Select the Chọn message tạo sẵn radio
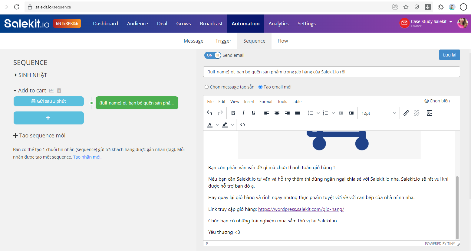471x251 pixels. tap(206, 87)
